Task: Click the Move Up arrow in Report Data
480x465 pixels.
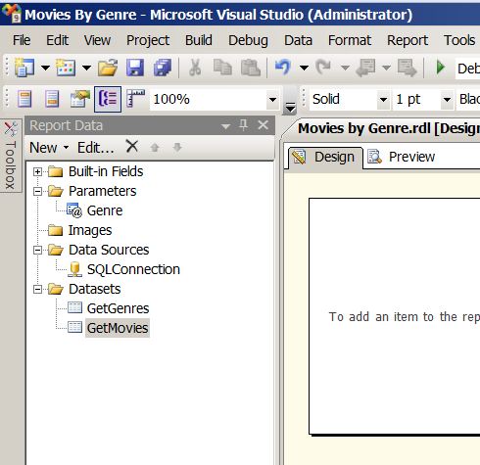Action: (155, 148)
